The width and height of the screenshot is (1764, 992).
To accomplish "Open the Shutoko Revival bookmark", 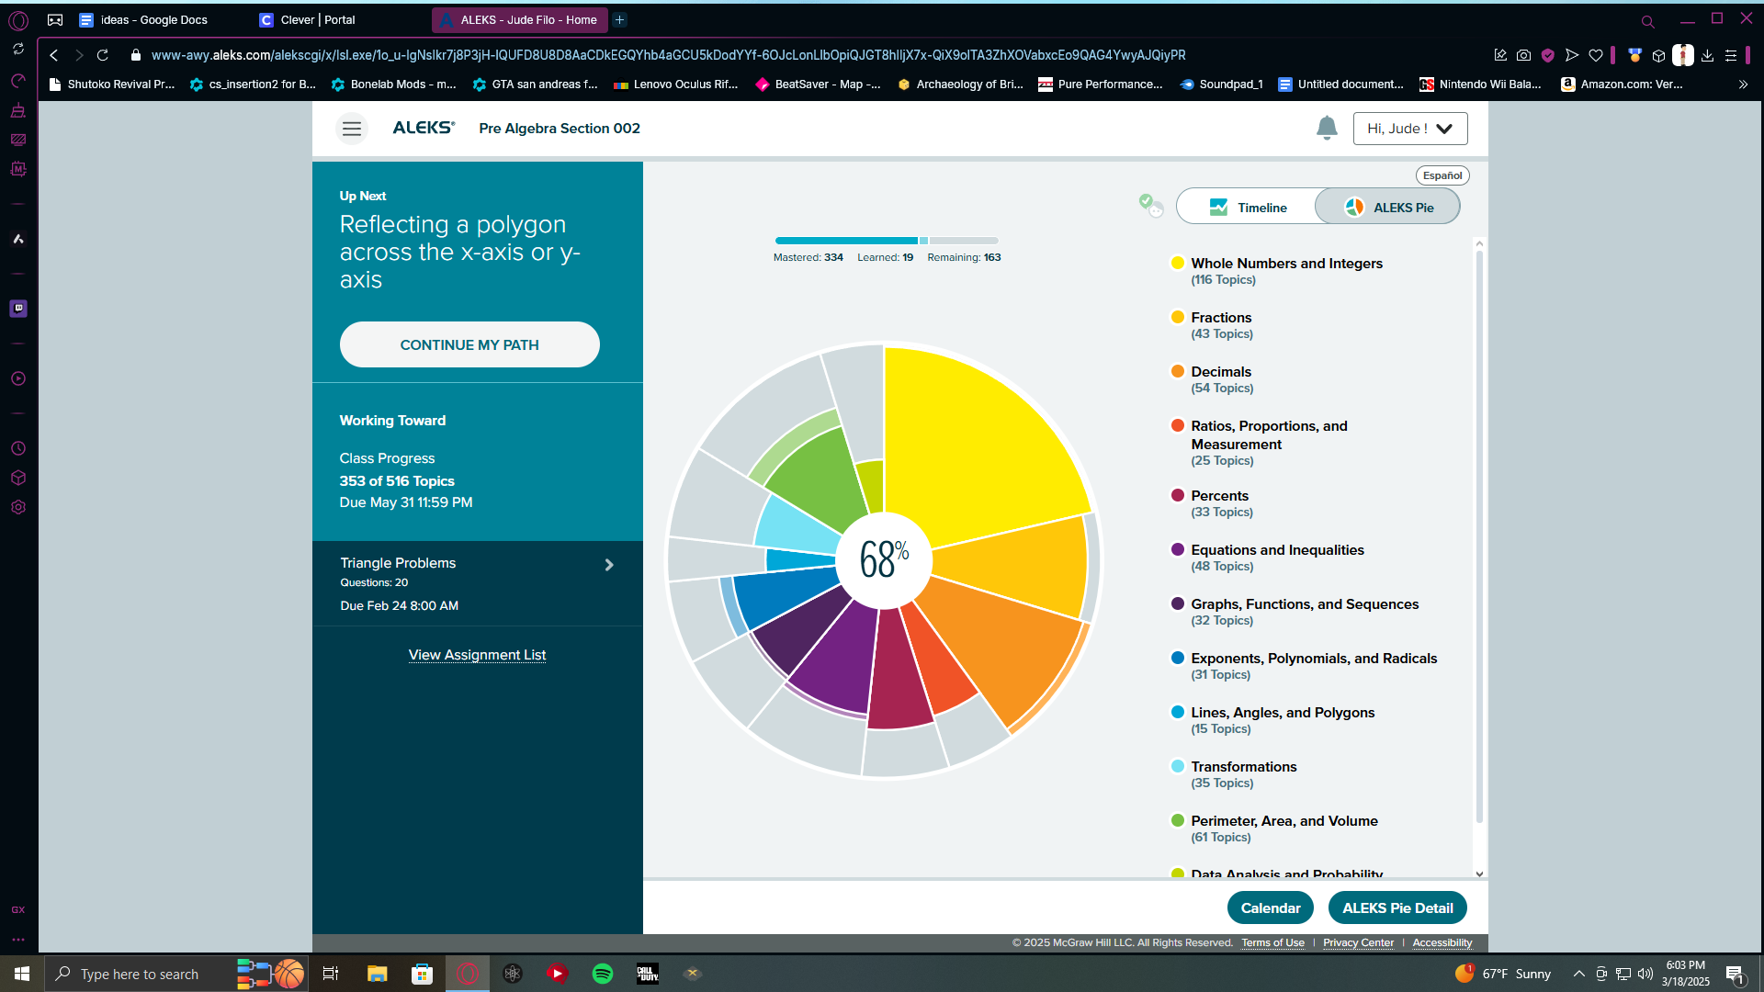I will (x=112, y=85).
